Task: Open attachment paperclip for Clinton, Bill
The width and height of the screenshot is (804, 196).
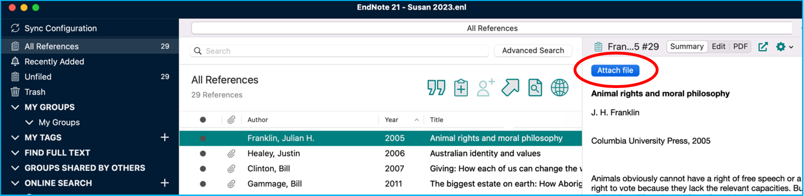Action: (x=231, y=169)
